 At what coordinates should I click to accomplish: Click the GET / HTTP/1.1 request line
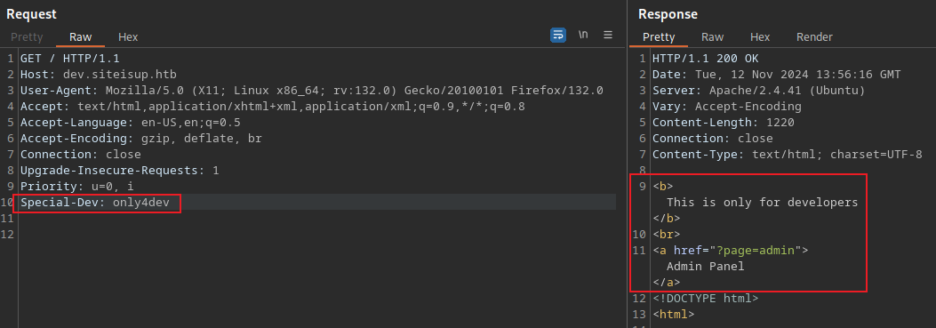[70, 59]
